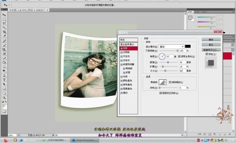The width and height of the screenshot is (236, 143).
Task: Select the Brush tool
Action: tap(4, 45)
